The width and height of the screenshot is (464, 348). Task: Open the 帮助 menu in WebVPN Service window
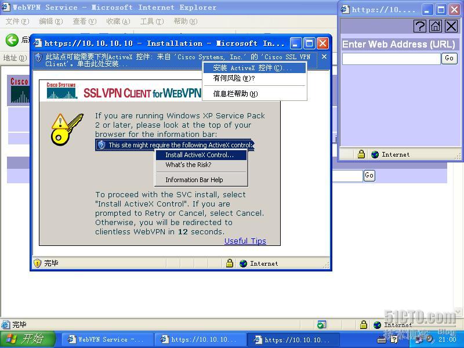click(186, 21)
